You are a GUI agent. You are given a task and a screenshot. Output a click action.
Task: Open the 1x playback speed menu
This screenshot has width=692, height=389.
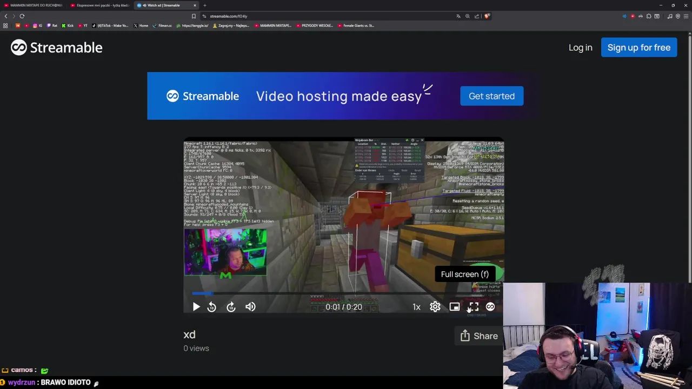pos(416,307)
